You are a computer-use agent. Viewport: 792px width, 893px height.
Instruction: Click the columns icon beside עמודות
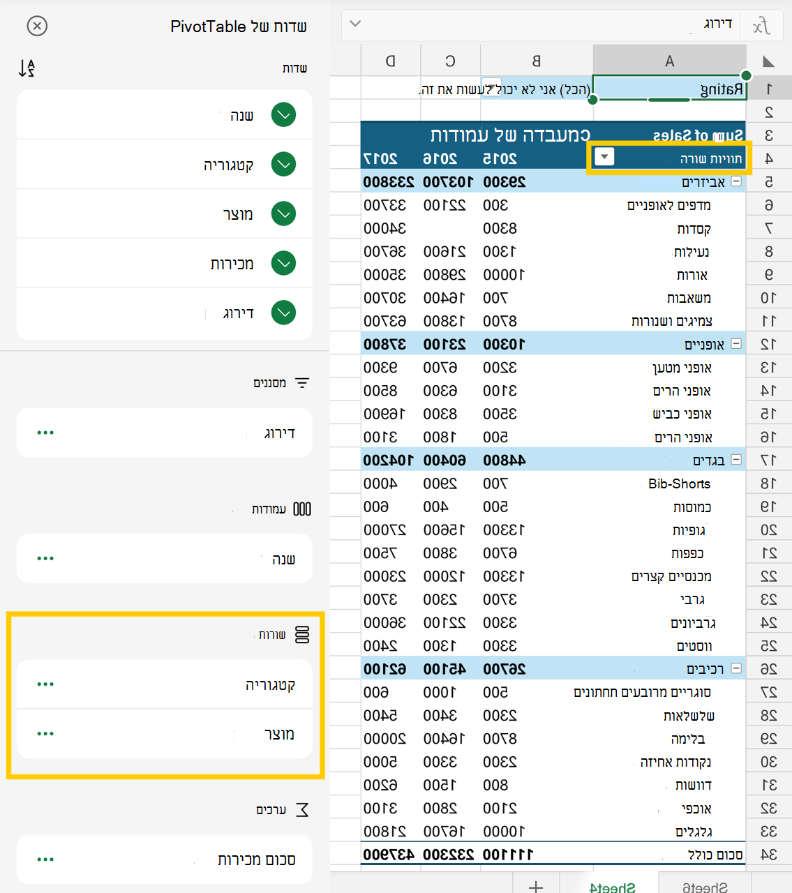302,509
